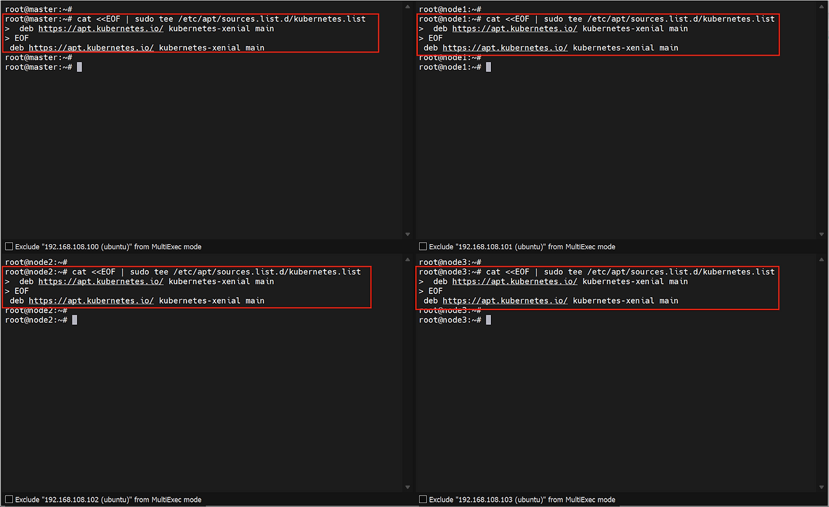
Task: Exclude 192.168.108.100 from MultiExec mode
Action: [x=9, y=247]
